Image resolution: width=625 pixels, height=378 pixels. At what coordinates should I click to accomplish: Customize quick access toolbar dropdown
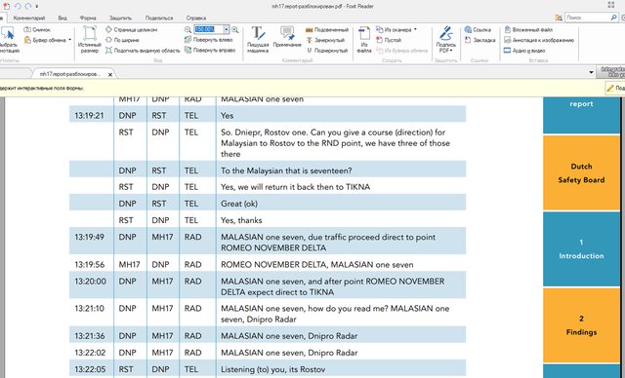coord(37,7)
